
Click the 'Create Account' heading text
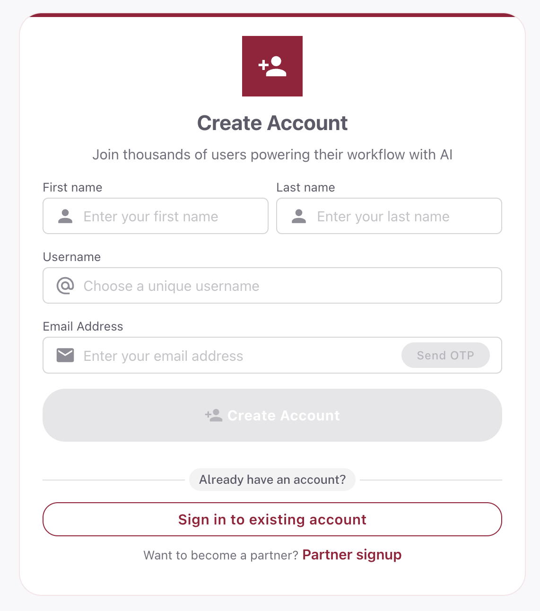click(272, 122)
